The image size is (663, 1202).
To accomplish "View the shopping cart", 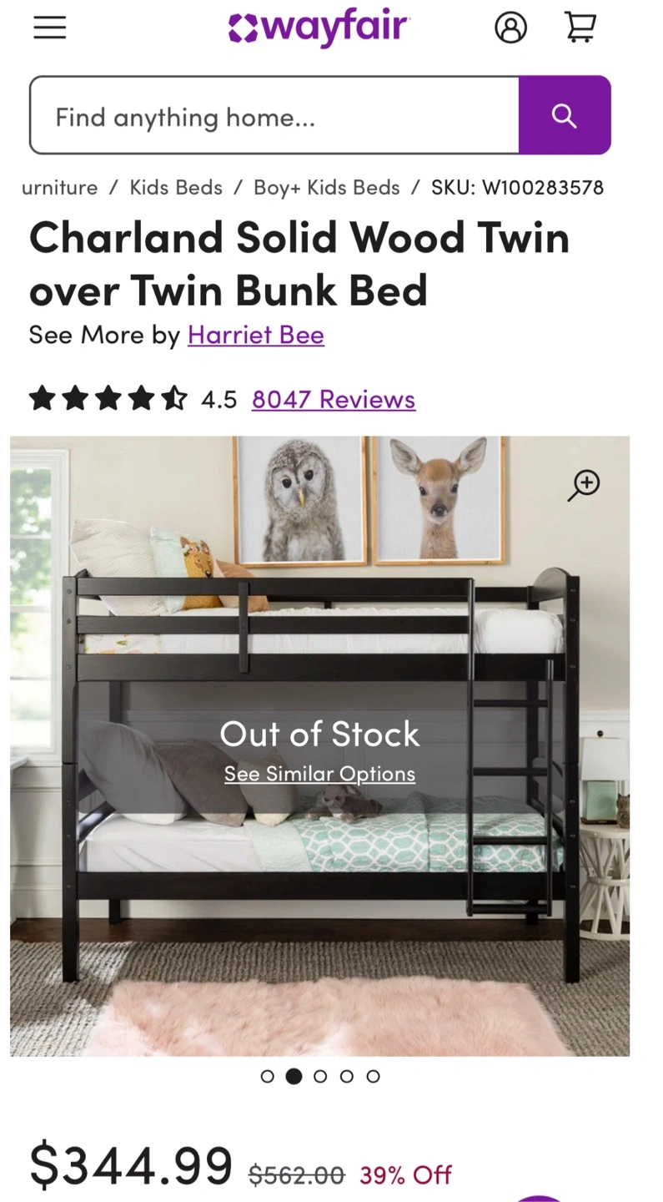I will pos(580,27).
